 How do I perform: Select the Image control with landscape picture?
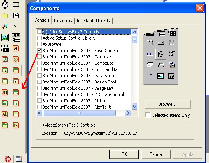click(5, 38)
